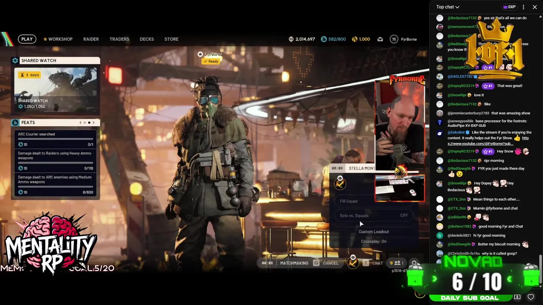Click the crowned emblem in matchmaking panel
This screenshot has height=305, width=543.
click(x=340, y=183)
